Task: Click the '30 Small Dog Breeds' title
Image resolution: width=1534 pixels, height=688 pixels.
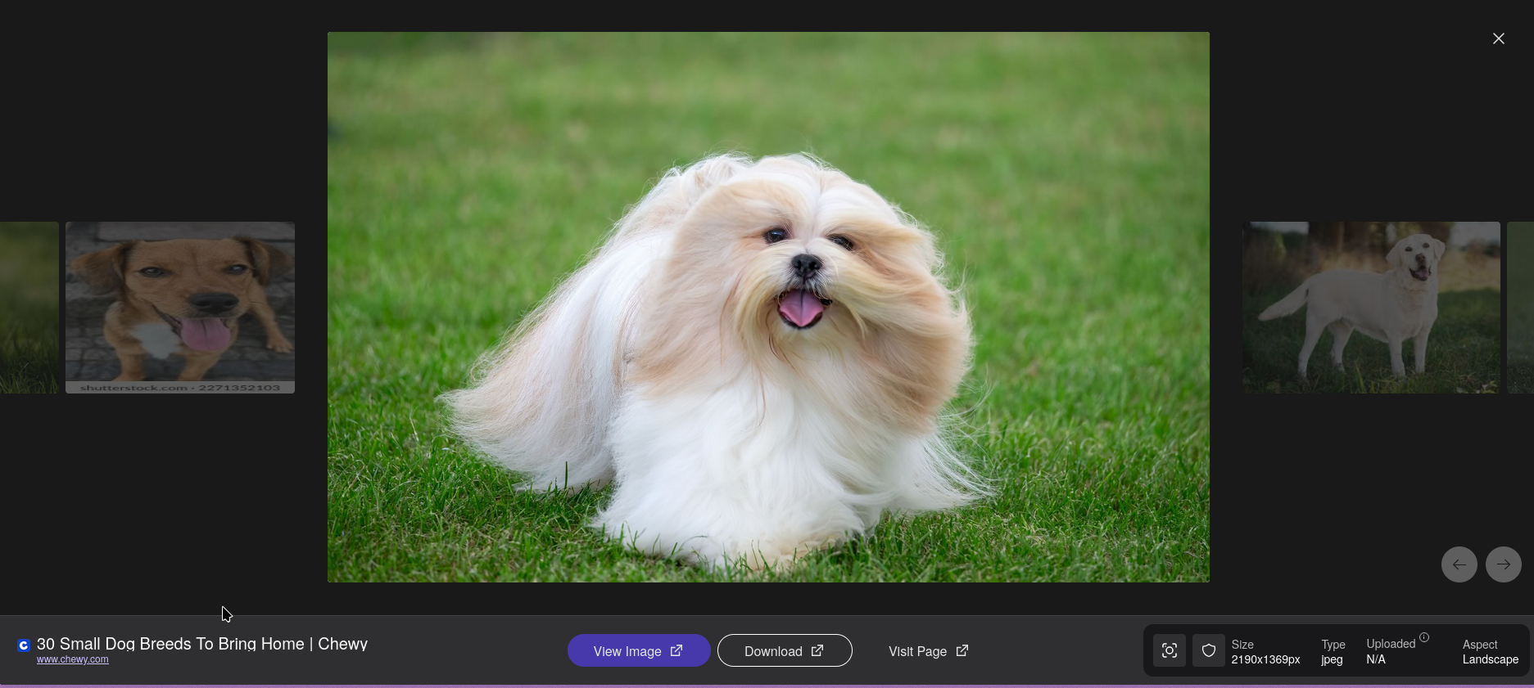Action: click(x=201, y=644)
